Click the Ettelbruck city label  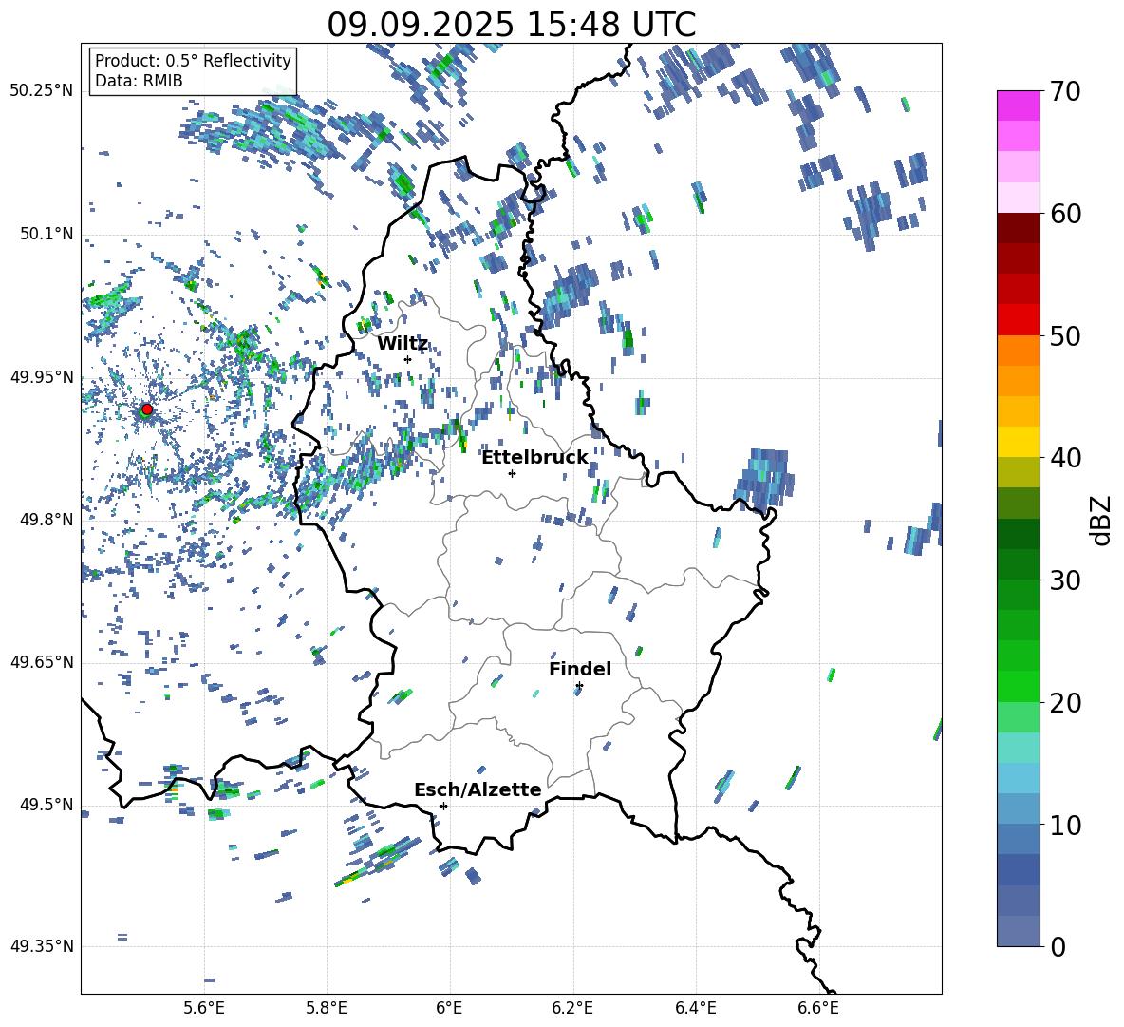pyautogui.click(x=534, y=458)
